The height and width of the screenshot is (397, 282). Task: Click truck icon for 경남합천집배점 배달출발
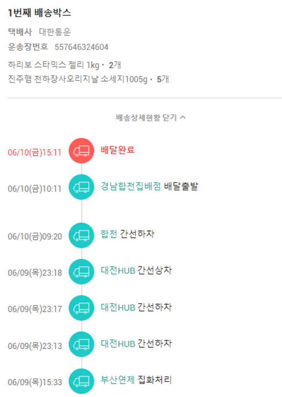click(81, 187)
